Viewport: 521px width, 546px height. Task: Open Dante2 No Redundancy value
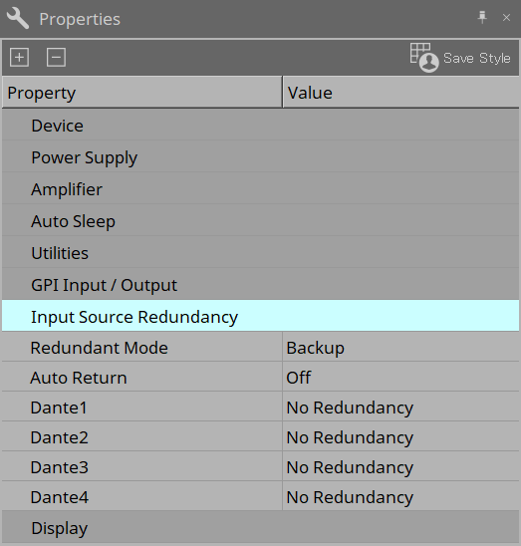[x=400, y=437]
